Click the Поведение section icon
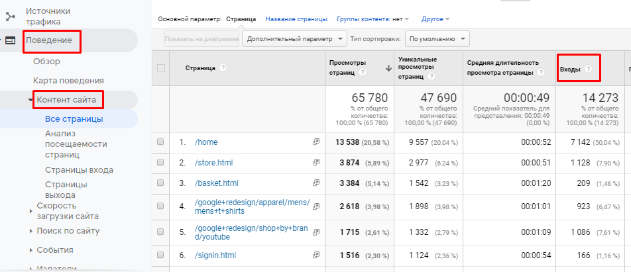 tap(11, 40)
